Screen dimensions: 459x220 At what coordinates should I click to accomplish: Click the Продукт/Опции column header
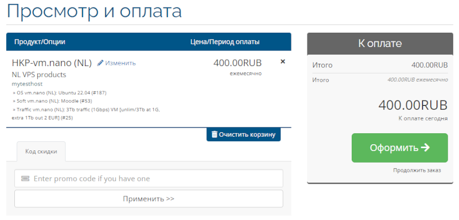coord(40,42)
